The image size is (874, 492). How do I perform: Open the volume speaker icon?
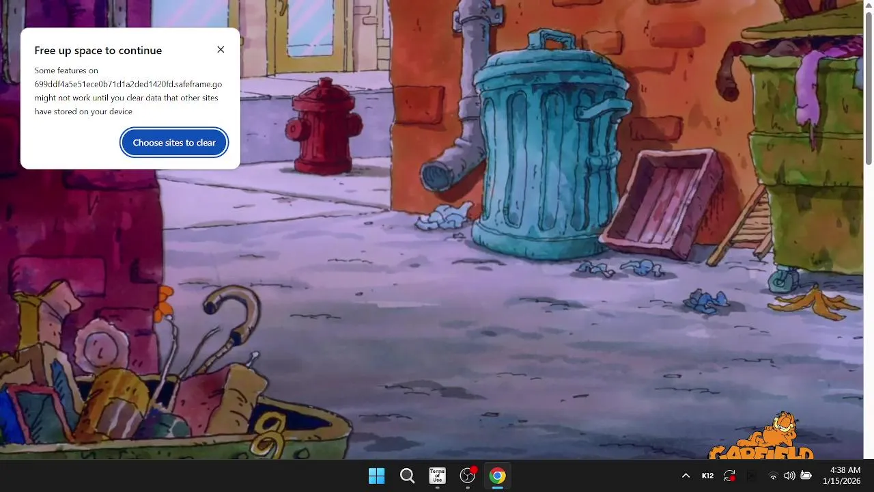789,476
